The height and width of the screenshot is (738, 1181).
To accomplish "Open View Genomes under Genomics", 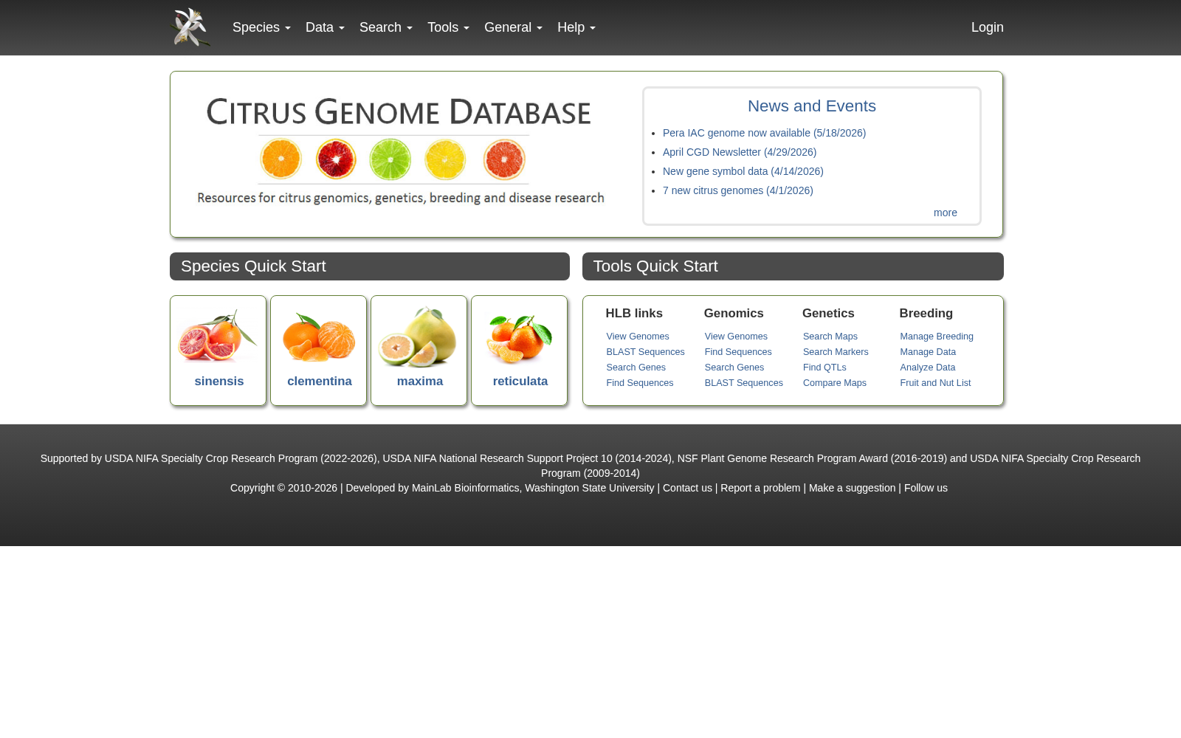I will (736, 337).
